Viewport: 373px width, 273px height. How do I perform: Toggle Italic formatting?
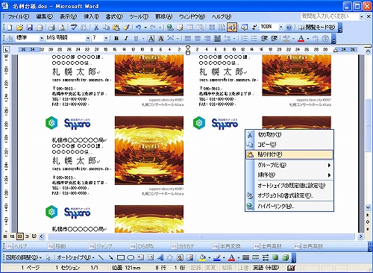[126, 38]
